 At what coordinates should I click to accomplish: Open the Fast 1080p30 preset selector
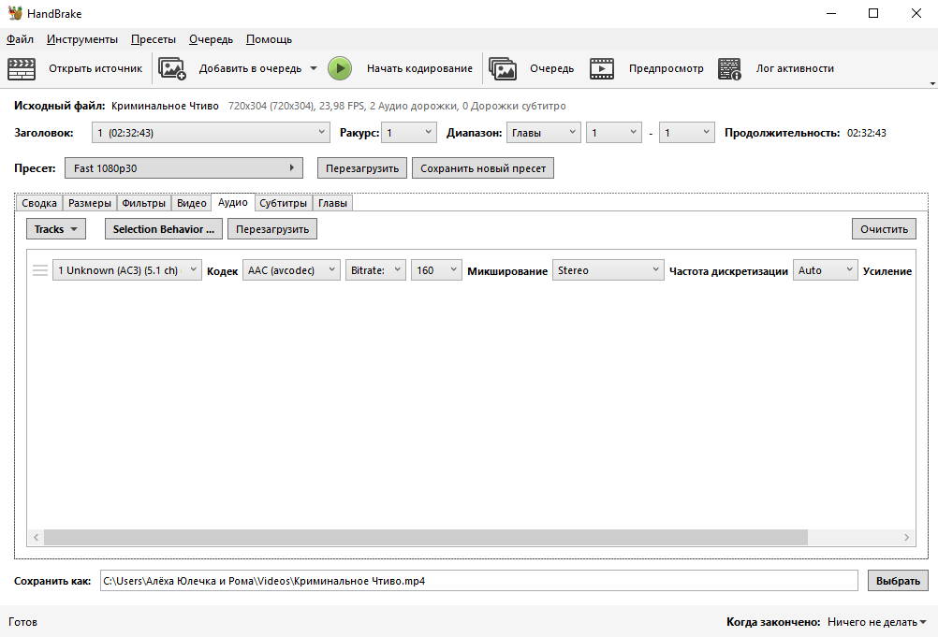pos(183,168)
